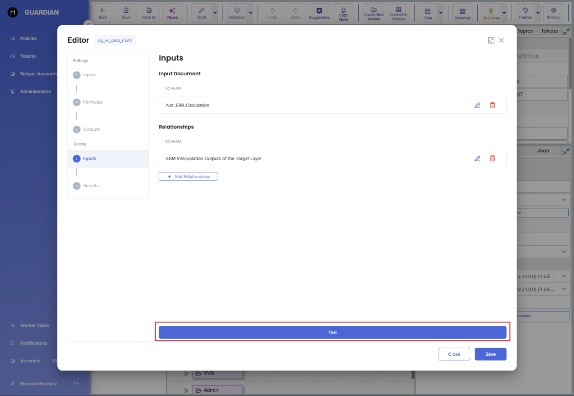Viewport: 574px width, 396px height.
Task: Edit the Net_ERR_Calculation schema with pencil icon
Action: pyautogui.click(x=477, y=105)
